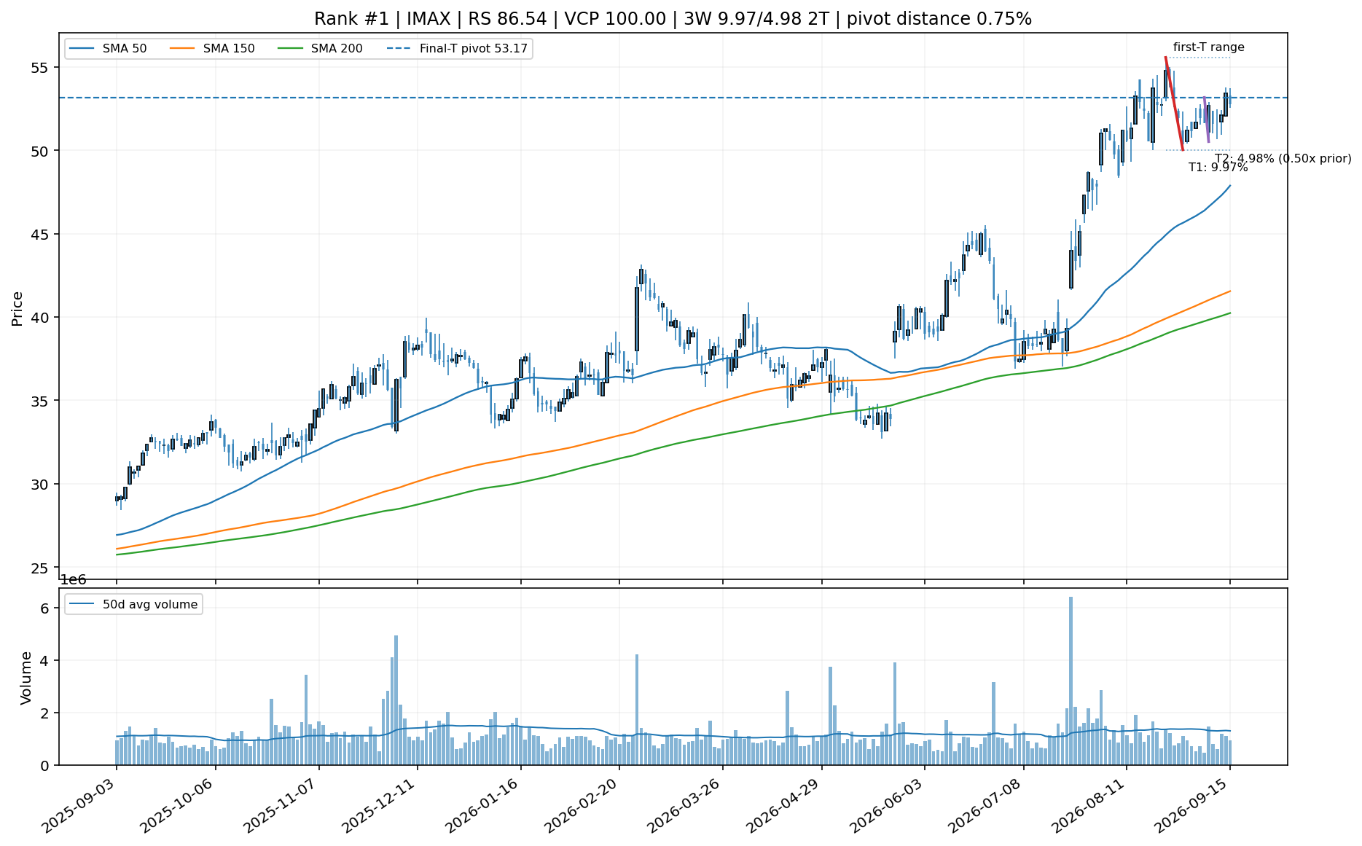Click the T1: 9.97% annotation label
1362x846 pixels.
1218,168
